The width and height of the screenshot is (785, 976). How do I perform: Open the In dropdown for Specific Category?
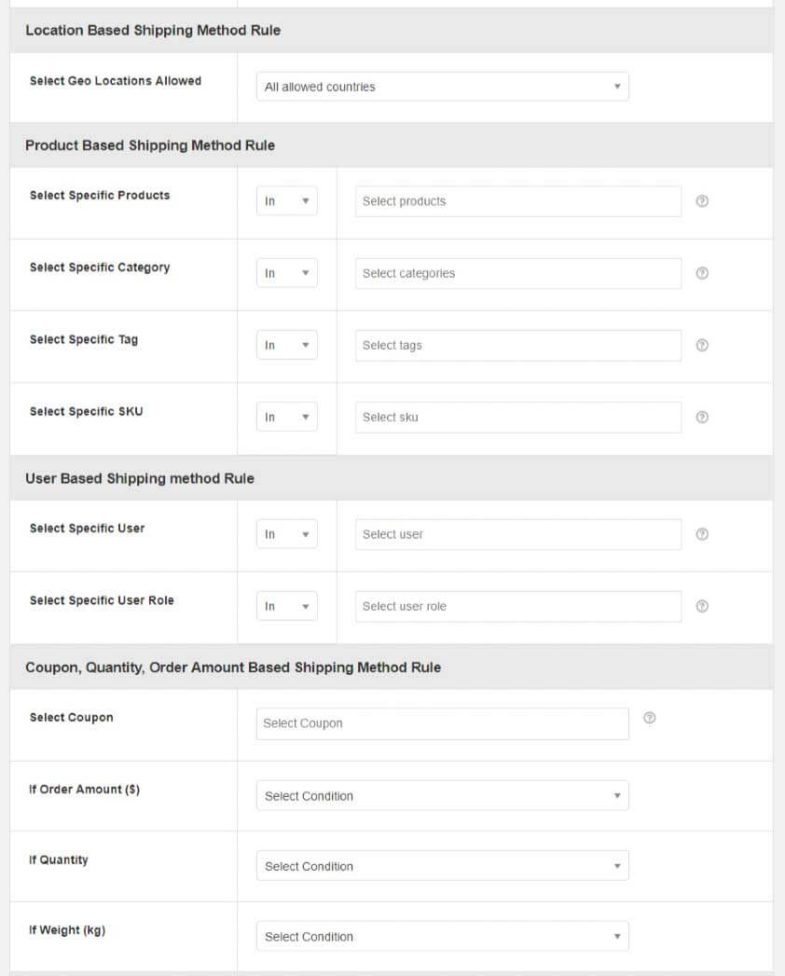point(286,273)
